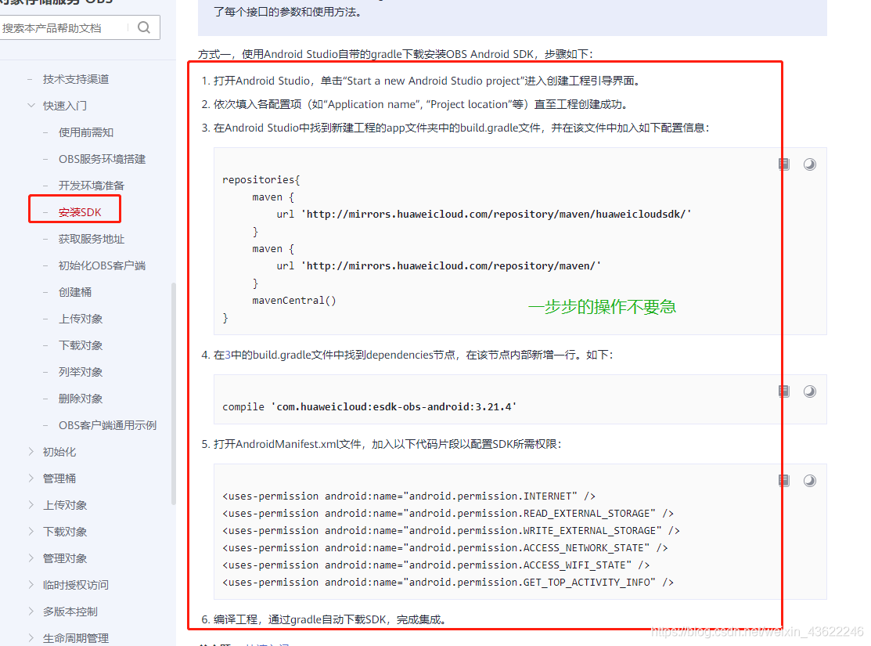Copy the repositories code block

point(784,164)
